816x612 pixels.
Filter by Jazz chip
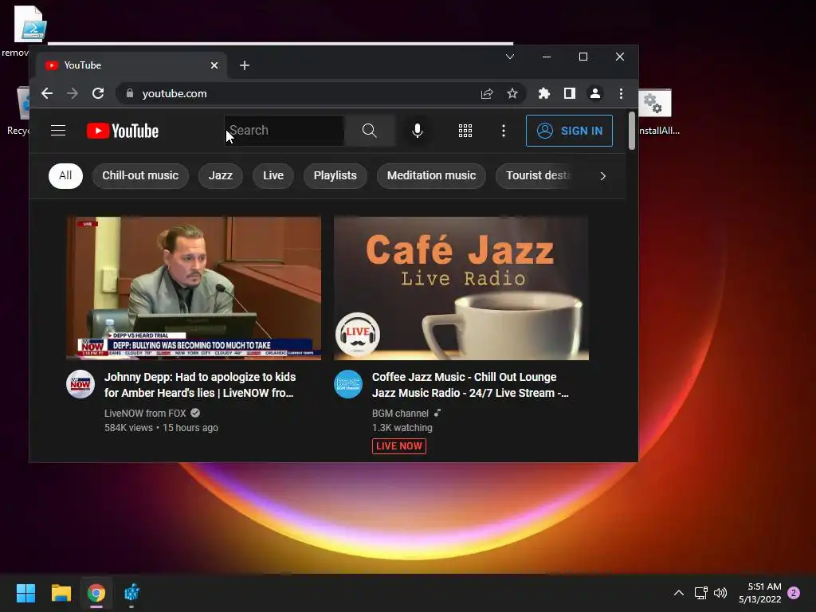point(221,175)
